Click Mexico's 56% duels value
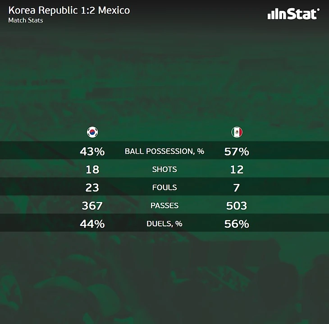329x324 pixels. tap(237, 224)
